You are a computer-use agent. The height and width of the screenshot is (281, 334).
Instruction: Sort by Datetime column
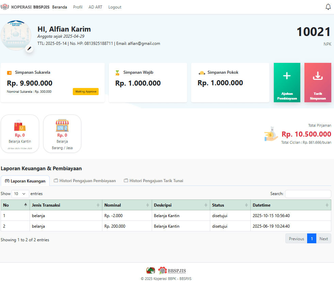pos(291,205)
